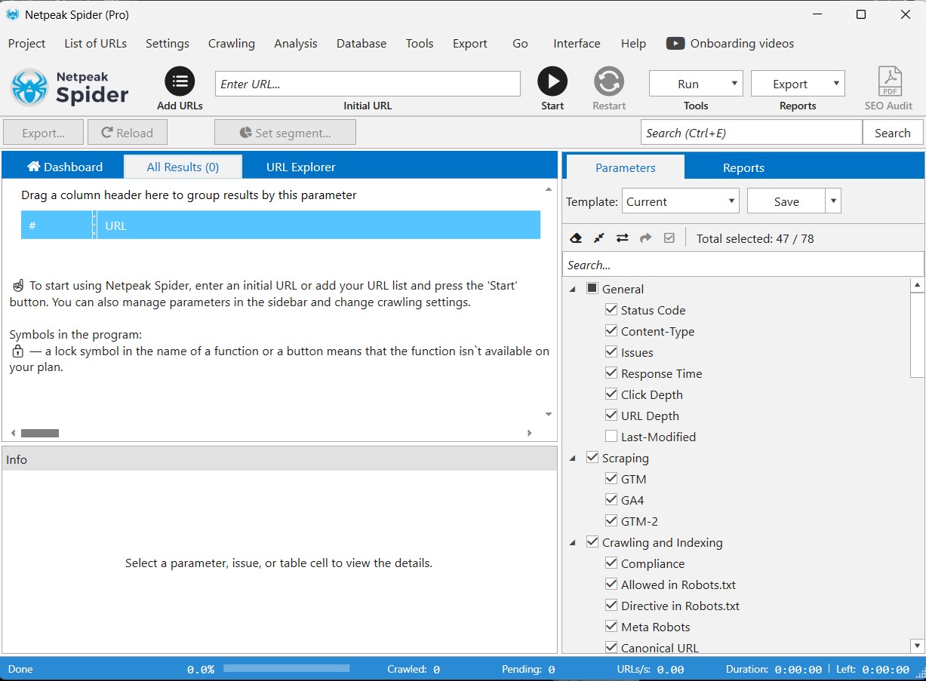Collapse the General parameter group
Screen dimensions: 926x681
573,289
